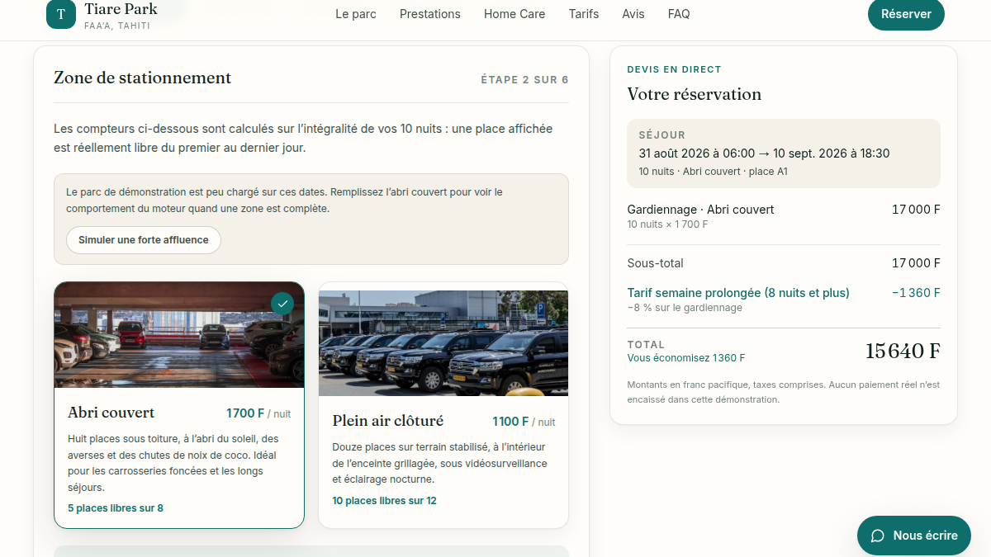Click the Vous économisez 1360 F text
Image resolution: width=991 pixels, height=557 pixels.
point(686,358)
